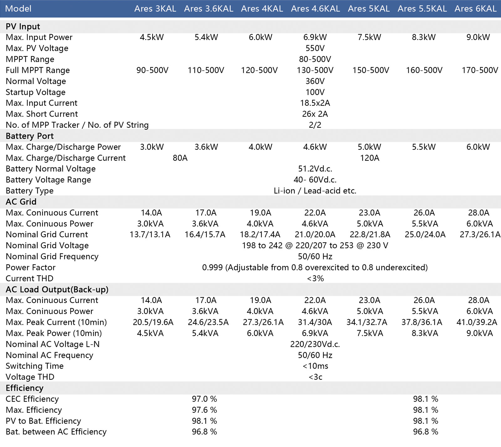Click the 'CEC Efficiency' row label
The image size is (501, 447).
[x=32, y=399]
